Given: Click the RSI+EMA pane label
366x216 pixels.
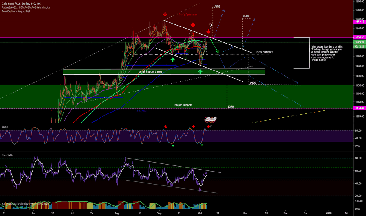Looking at the screenshot, I should point(7,155).
